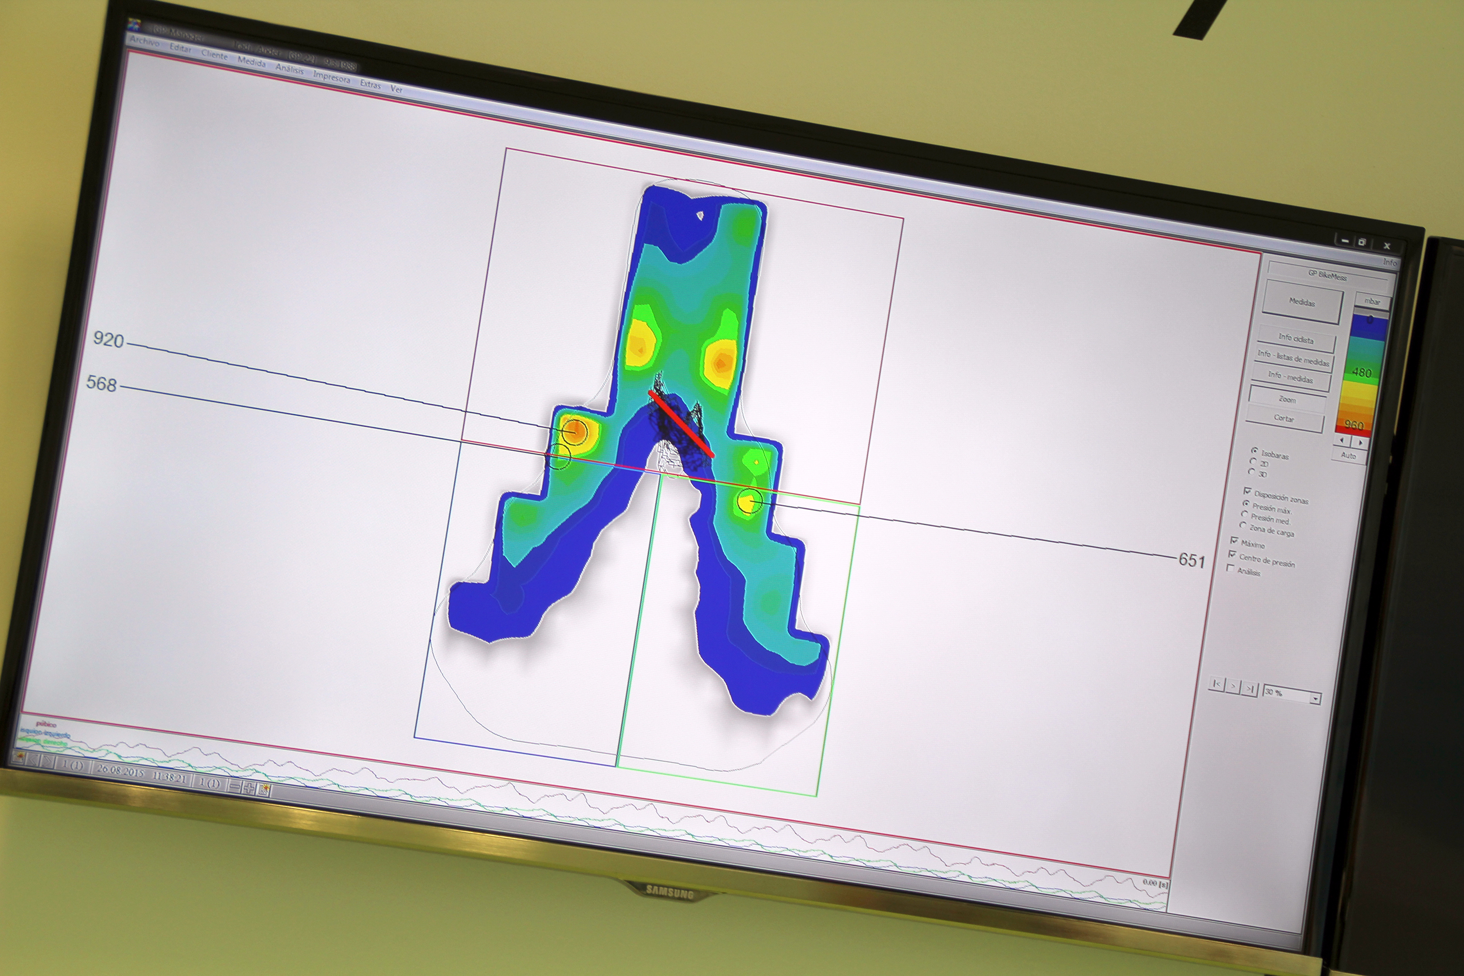Click the Medidas button
This screenshot has height=976, width=1464.
(x=1302, y=302)
